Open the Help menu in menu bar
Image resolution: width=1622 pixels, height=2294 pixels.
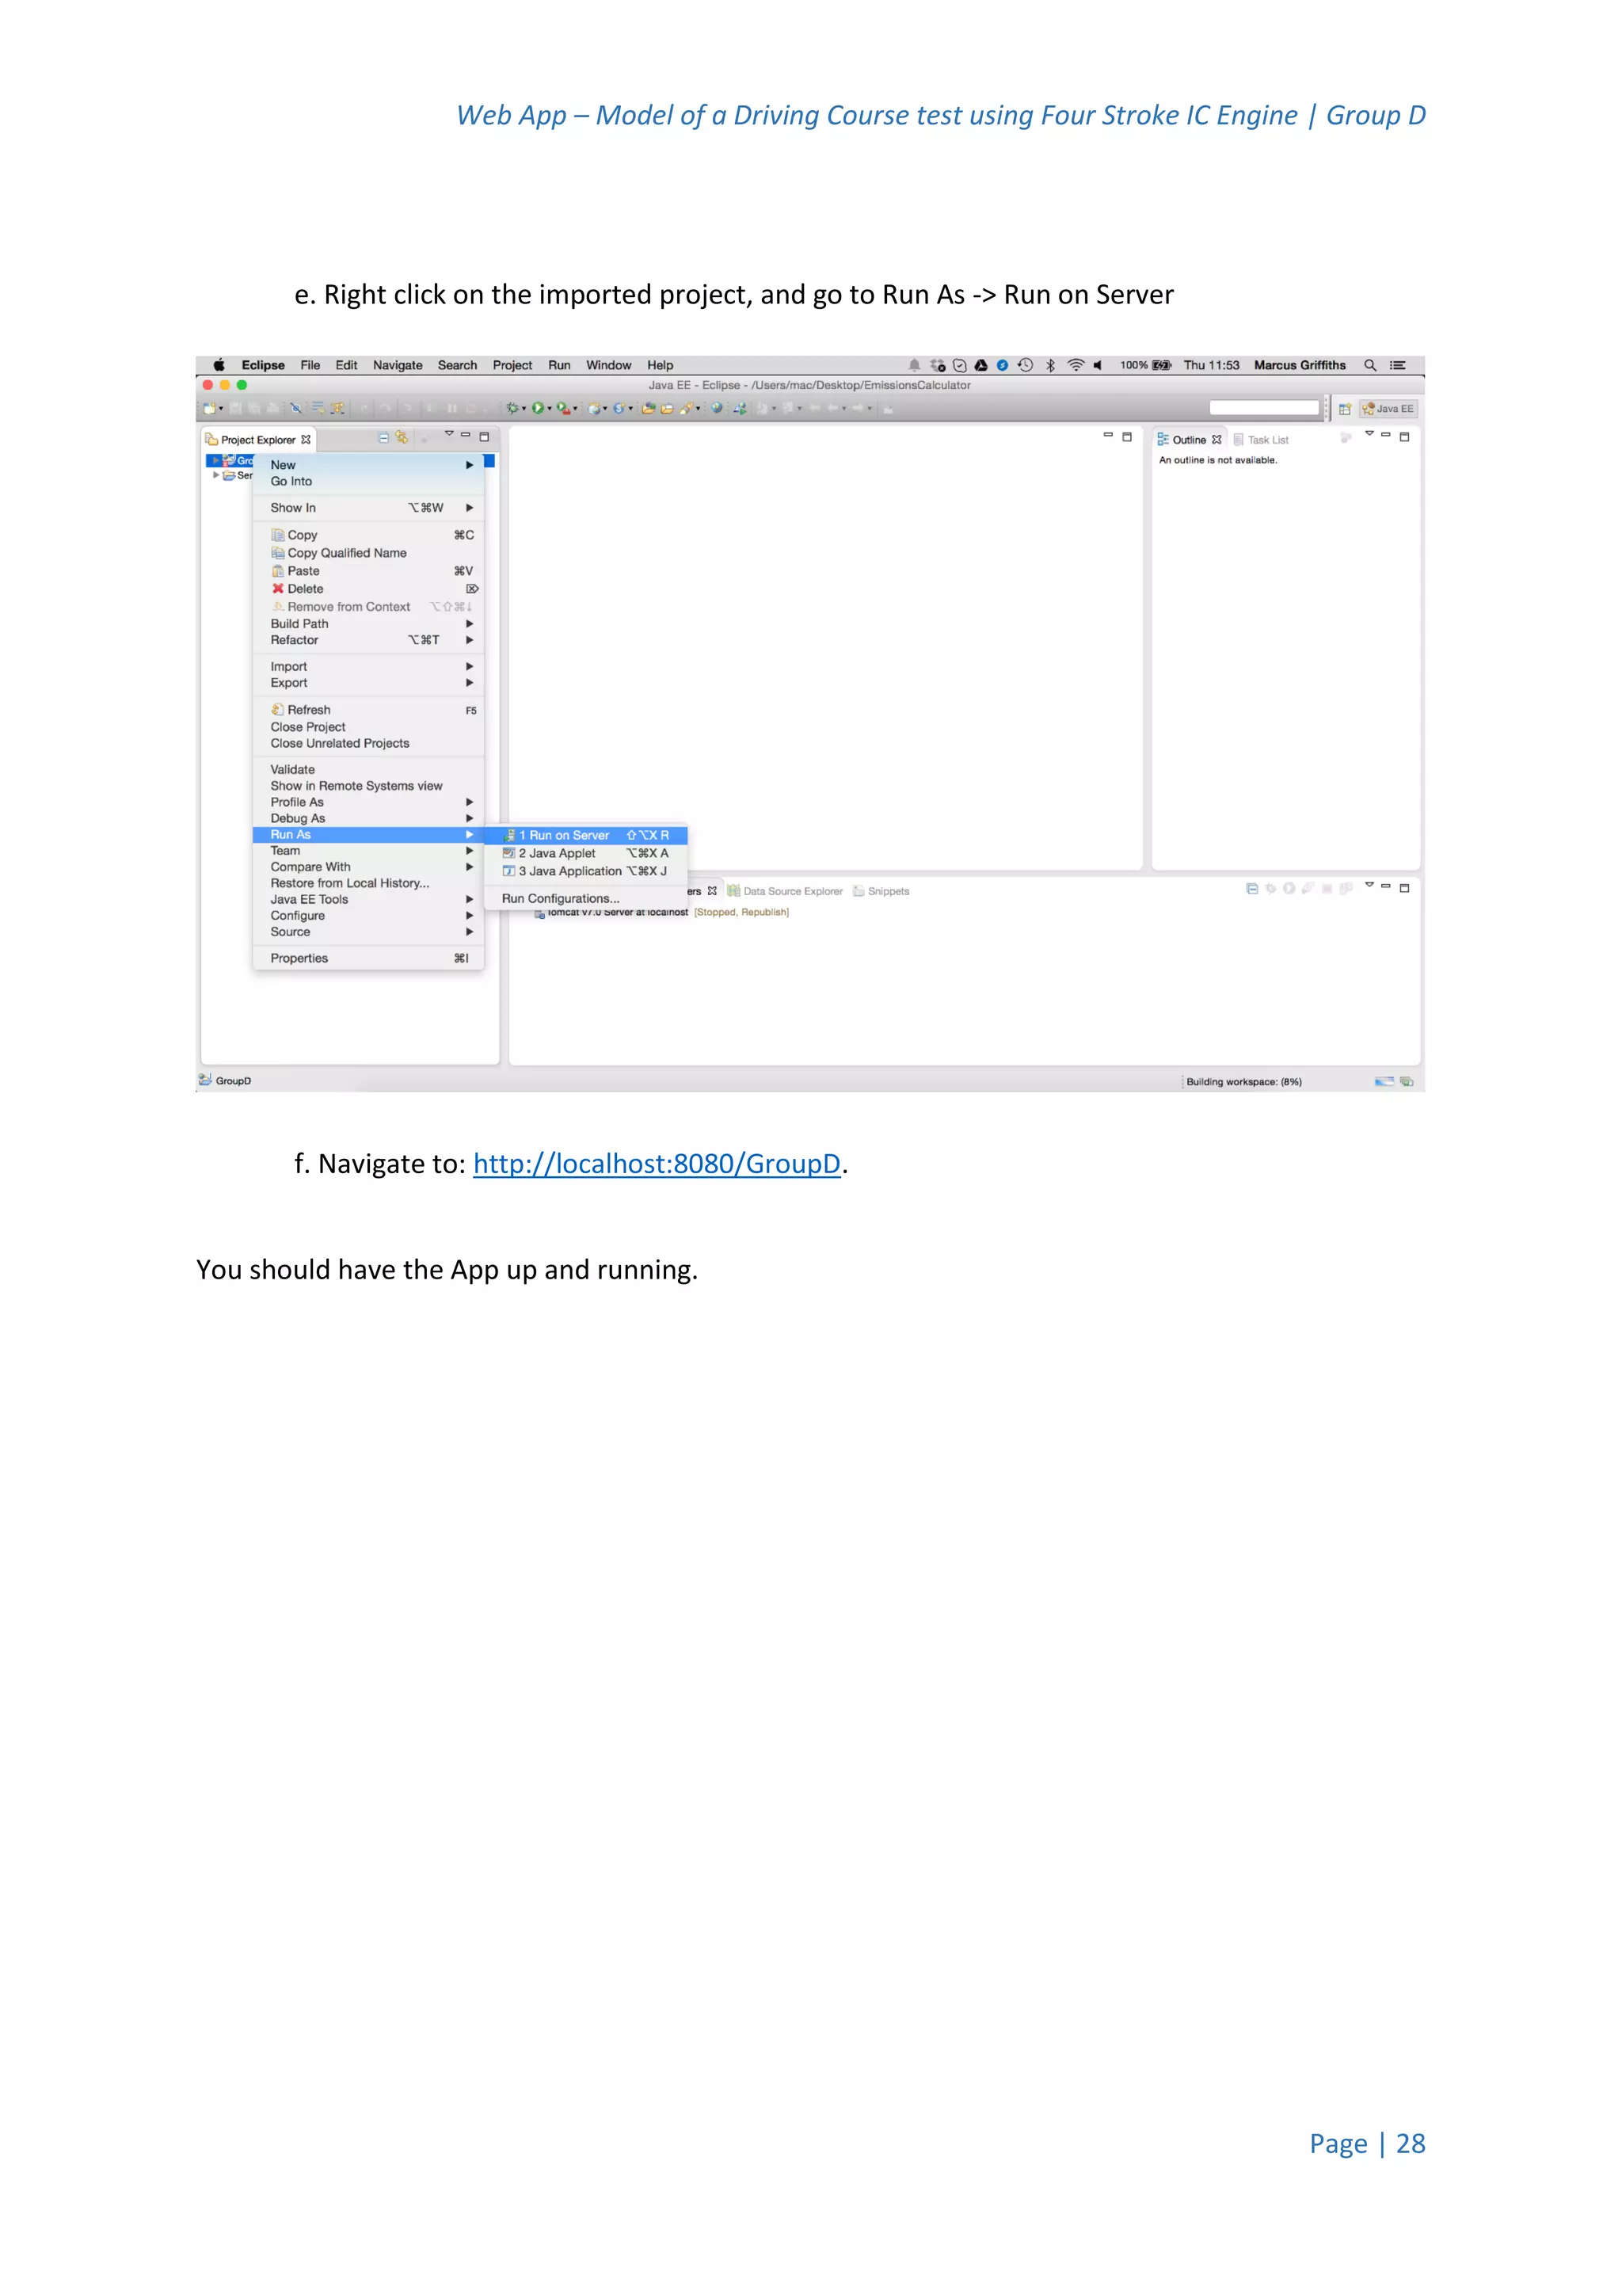(661, 366)
